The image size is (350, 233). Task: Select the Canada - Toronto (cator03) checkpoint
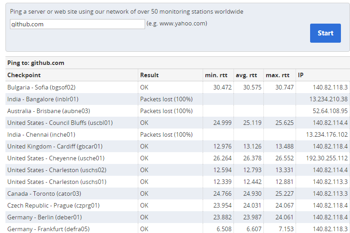coord(44,193)
